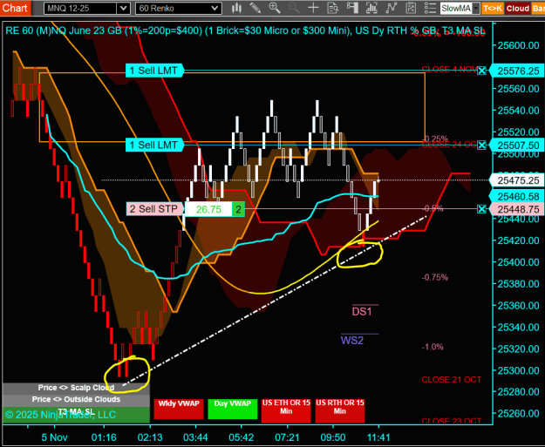Viewport: 545px width, 447px height.
Task: Click the DS1 pivot level label
Action: [x=362, y=312]
